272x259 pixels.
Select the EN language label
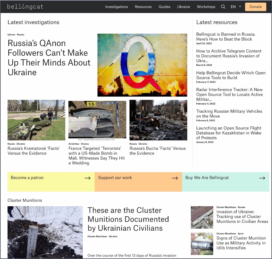[233, 7]
